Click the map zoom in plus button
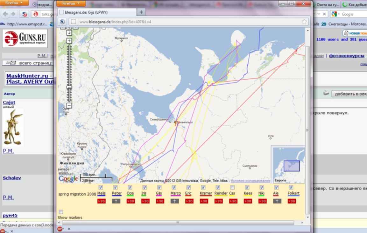 point(69,41)
